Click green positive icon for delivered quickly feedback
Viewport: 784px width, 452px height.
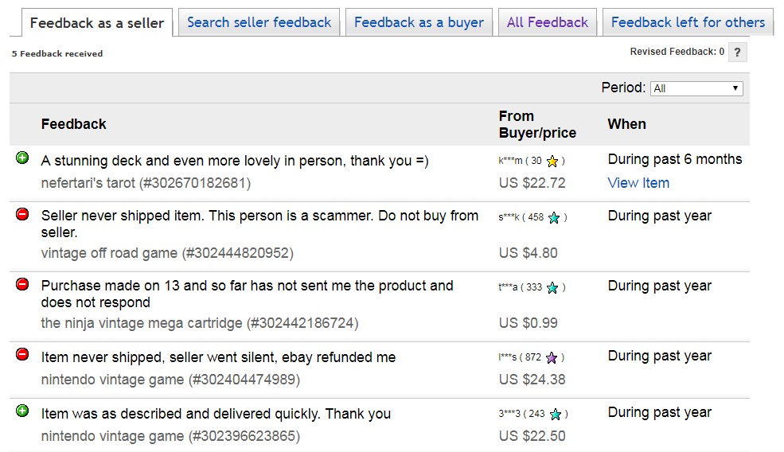coord(22,411)
